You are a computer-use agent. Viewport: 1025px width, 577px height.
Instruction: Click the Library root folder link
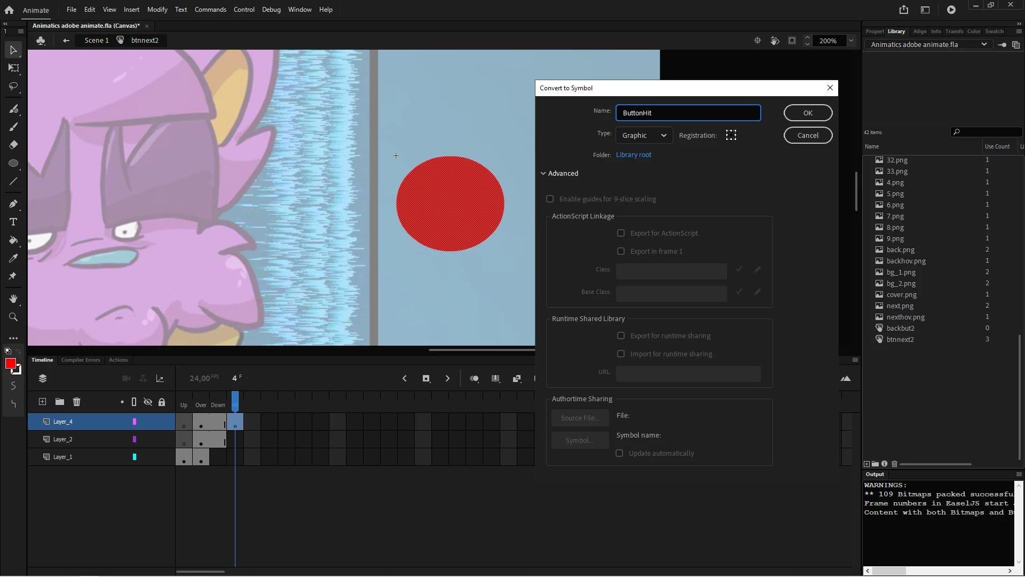pos(633,154)
